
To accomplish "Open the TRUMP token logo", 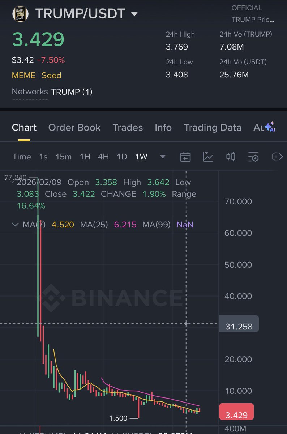I will (21, 14).
